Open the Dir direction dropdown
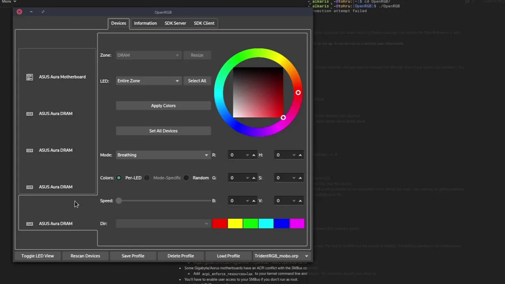505x284 pixels. [x=163, y=224]
